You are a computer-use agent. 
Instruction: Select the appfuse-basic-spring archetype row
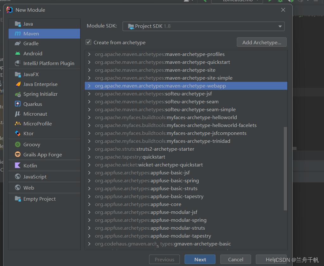(175, 181)
